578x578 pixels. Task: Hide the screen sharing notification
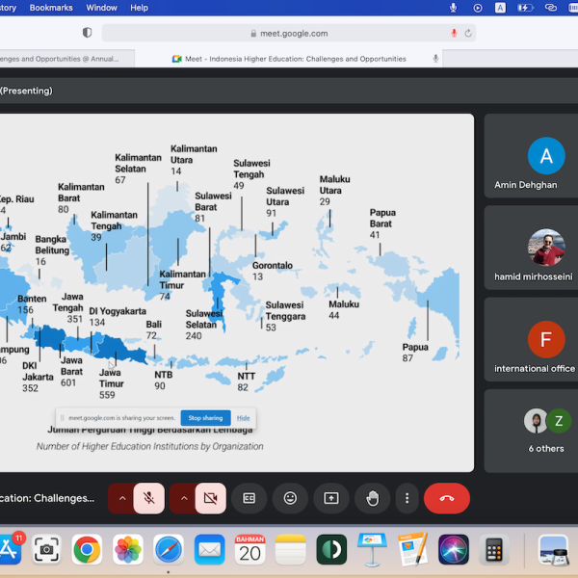(x=244, y=418)
